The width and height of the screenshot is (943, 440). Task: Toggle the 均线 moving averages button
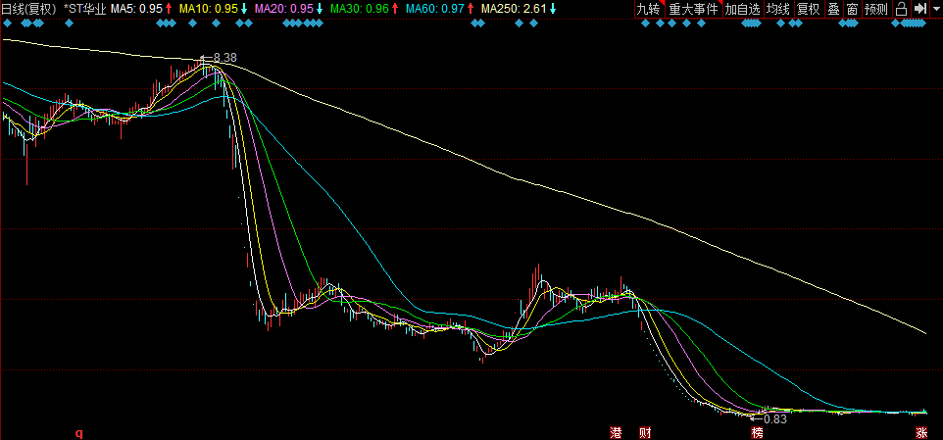[x=777, y=9]
